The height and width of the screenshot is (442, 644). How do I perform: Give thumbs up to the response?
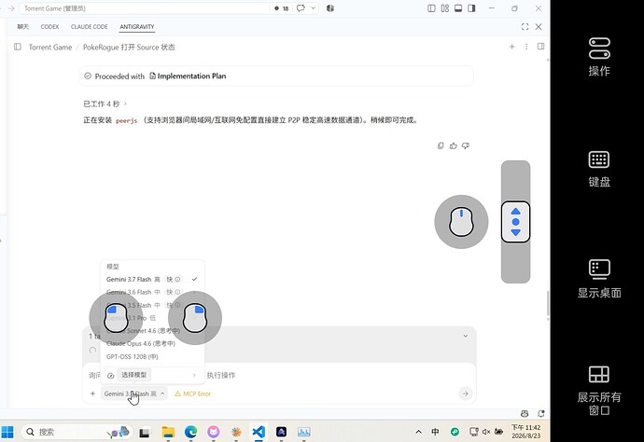[x=454, y=145]
